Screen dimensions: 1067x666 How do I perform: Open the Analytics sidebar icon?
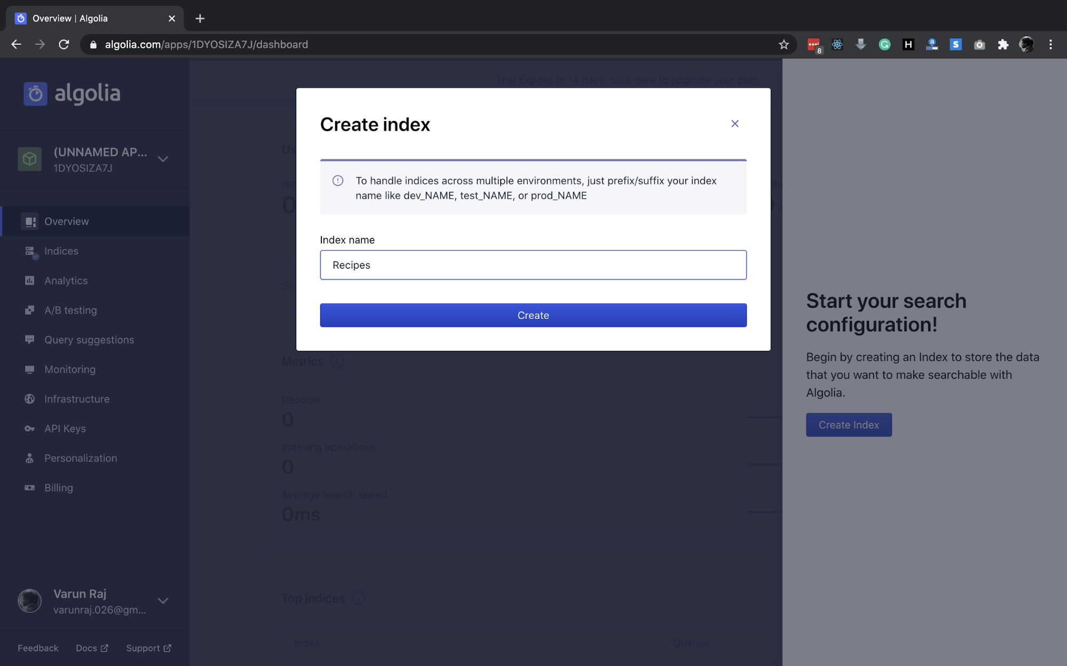30,280
